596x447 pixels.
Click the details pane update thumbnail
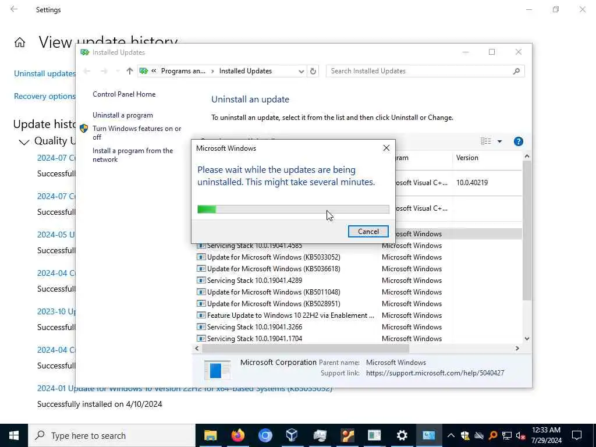tap(217, 370)
